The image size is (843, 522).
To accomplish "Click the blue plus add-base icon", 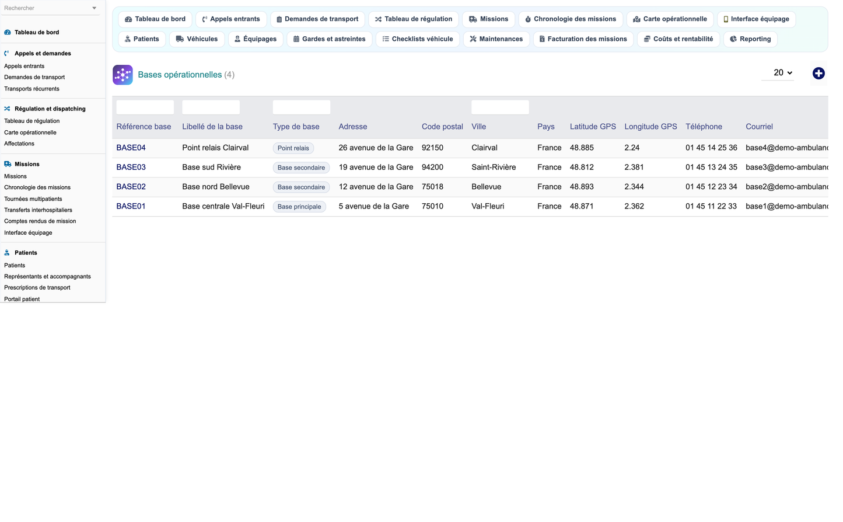I will click(818, 74).
